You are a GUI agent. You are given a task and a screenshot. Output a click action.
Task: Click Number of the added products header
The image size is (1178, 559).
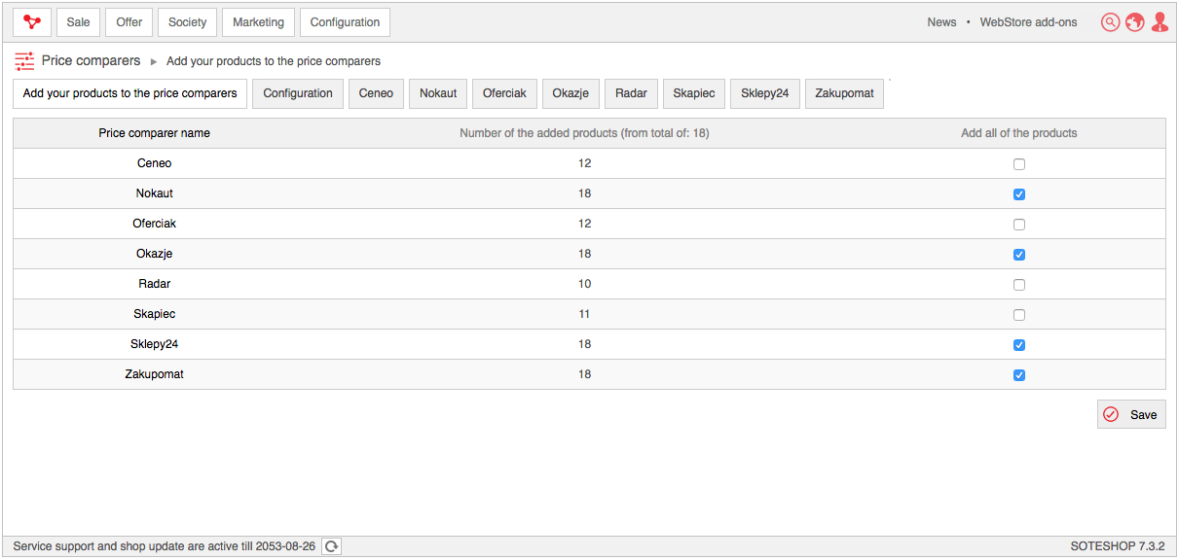click(584, 133)
